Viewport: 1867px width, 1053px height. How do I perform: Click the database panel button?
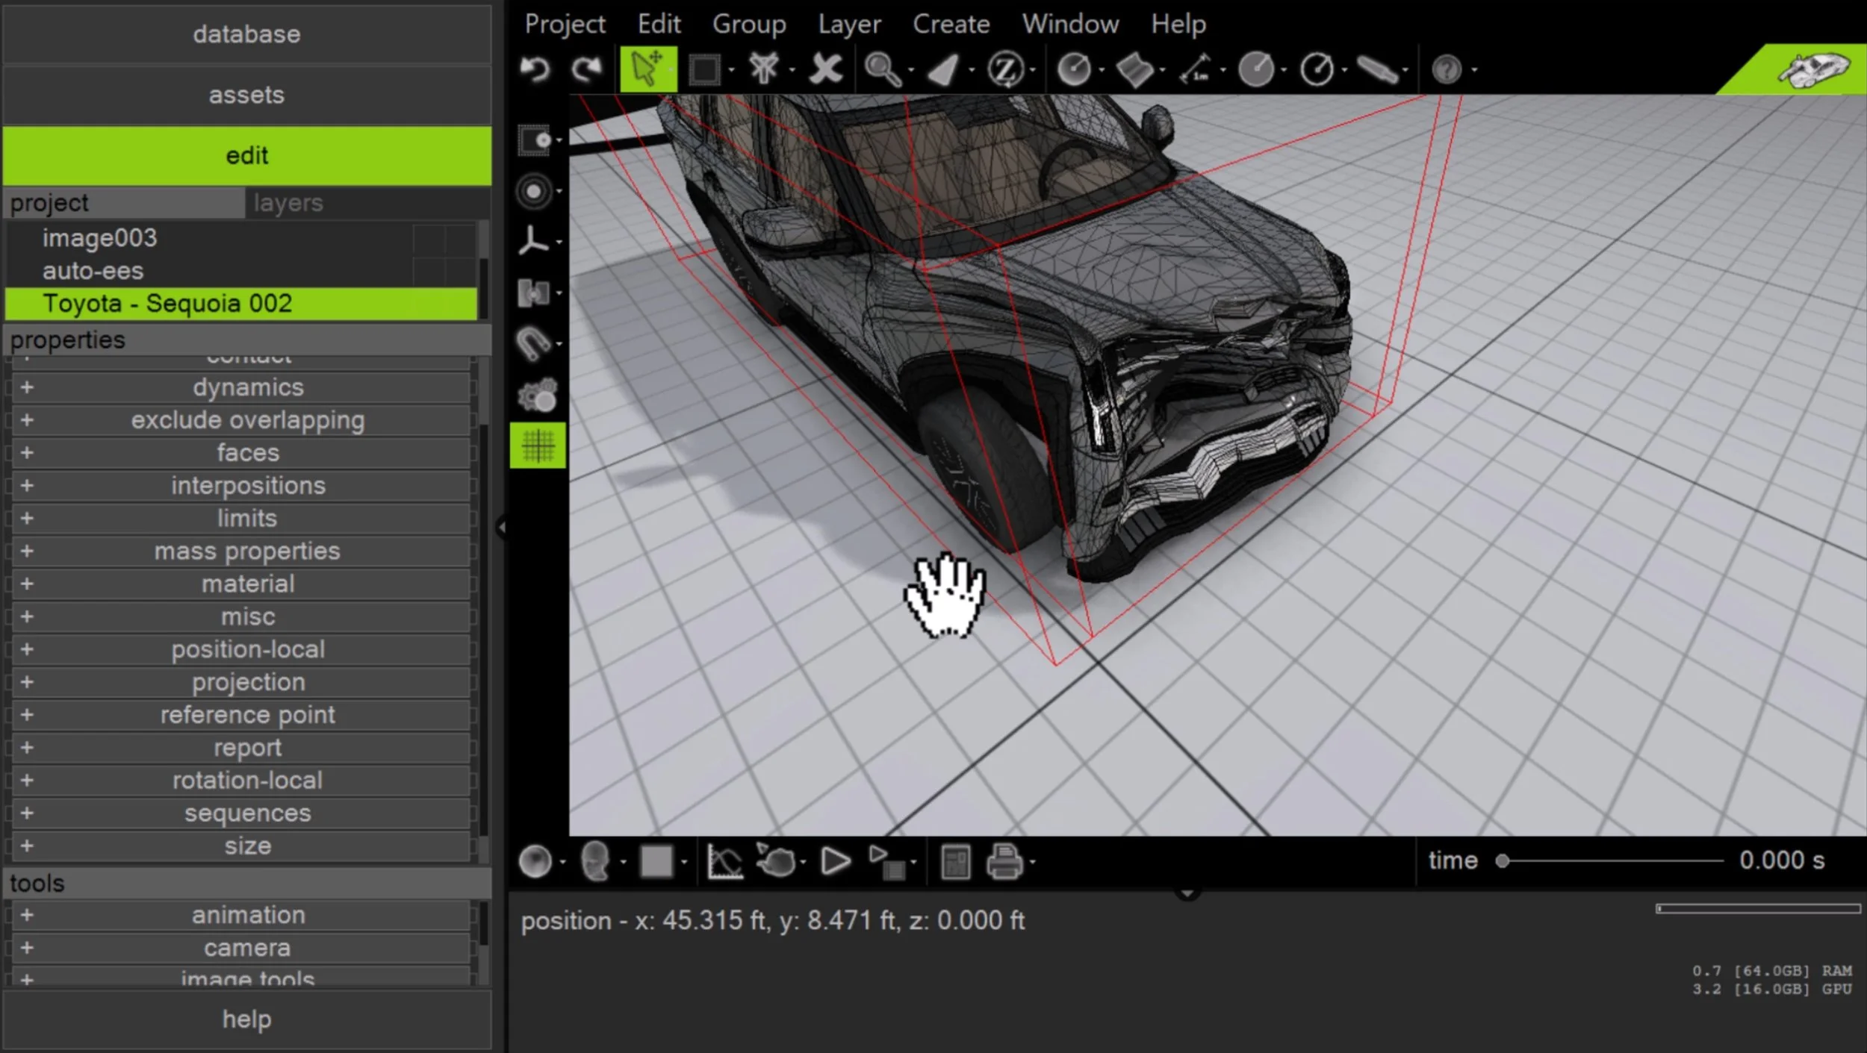click(246, 34)
